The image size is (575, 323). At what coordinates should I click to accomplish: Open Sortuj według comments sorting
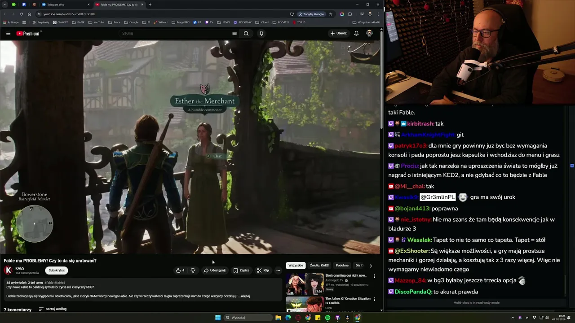point(53,309)
